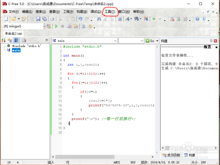Click the ANSI status bar entry
220x165 pixels.
pos(117,162)
